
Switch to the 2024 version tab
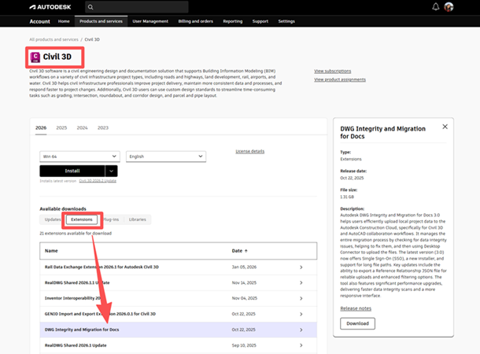click(82, 127)
